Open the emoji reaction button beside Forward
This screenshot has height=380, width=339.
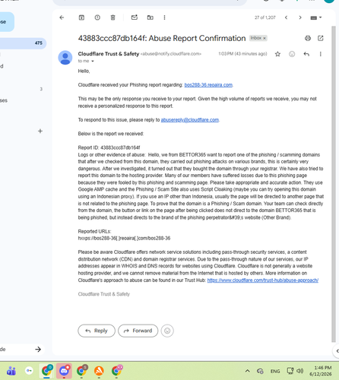click(x=167, y=331)
